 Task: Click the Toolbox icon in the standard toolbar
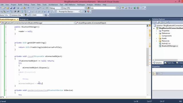point(132,8)
